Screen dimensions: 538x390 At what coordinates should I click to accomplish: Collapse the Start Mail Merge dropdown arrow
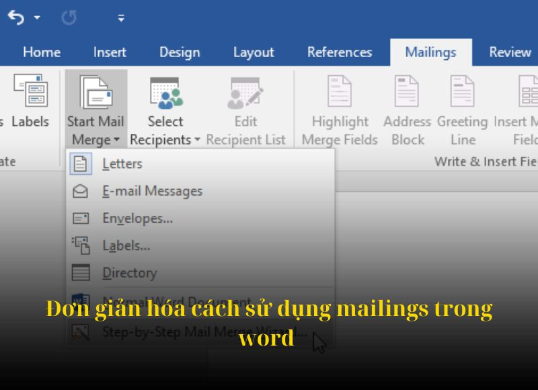click(x=116, y=140)
